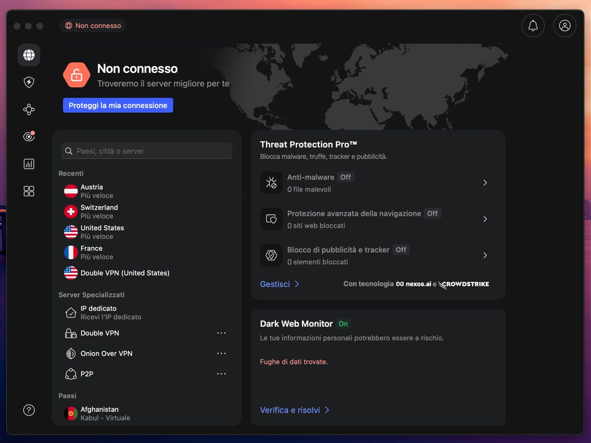
Task: Open more apps via the grid sidebar icon
Action: (29, 191)
